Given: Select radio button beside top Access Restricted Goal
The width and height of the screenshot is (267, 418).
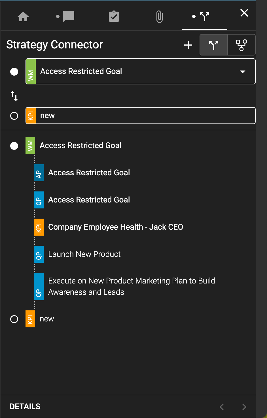Looking at the screenshot, I should click(14, 71).
